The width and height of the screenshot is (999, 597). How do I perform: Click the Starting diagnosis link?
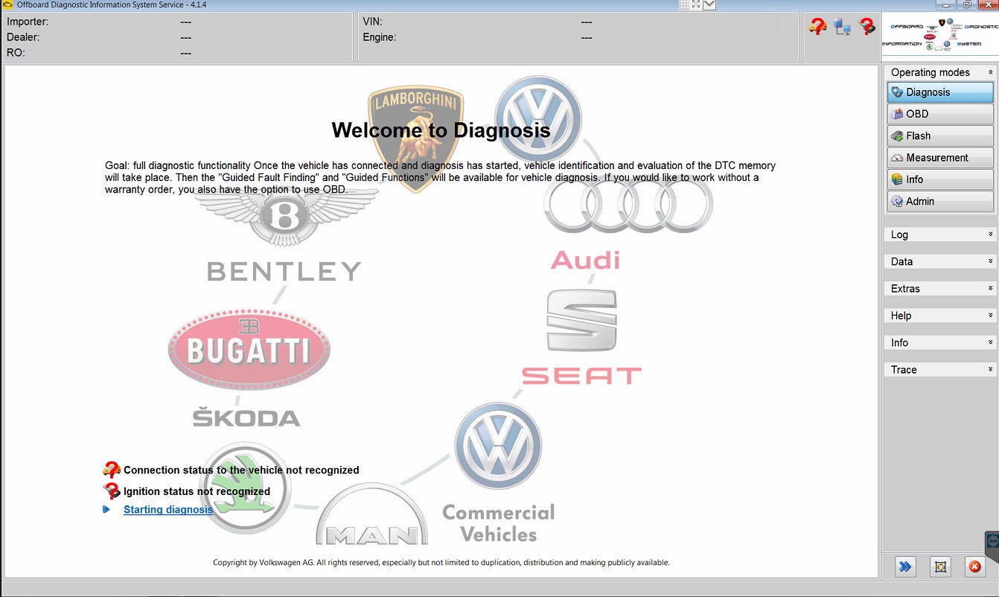tap(168, 510)
